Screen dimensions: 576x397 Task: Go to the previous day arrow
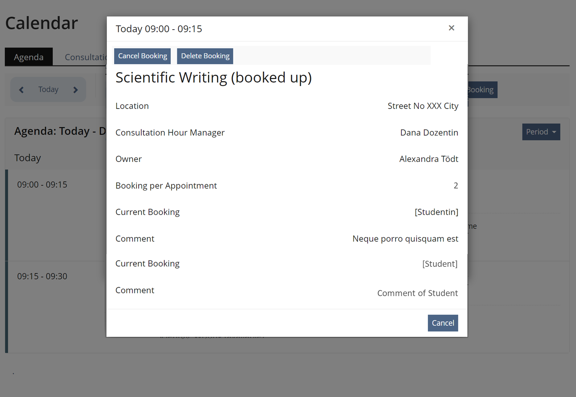pos(22,90)
